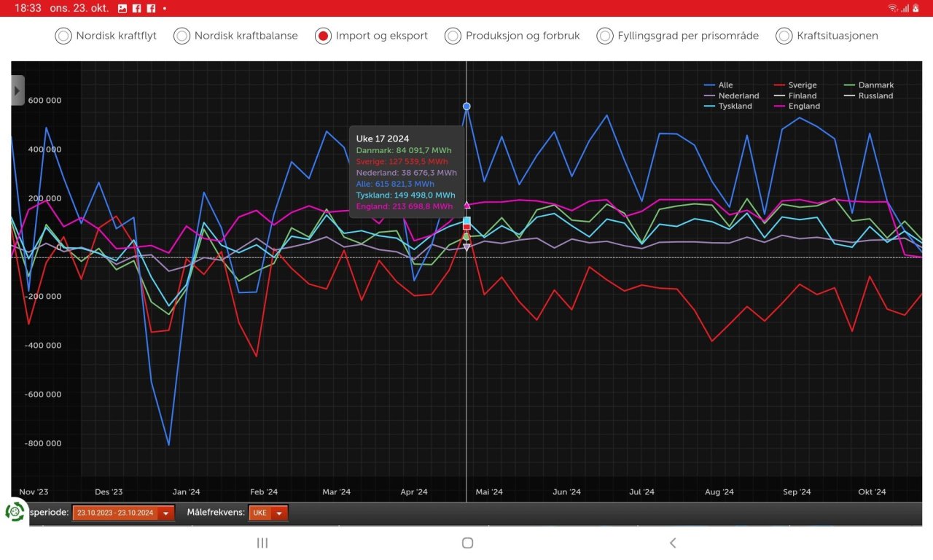Screen dimensions: 933x560
Task: Expand the side panel arrow tab
Action: point(17,90)
